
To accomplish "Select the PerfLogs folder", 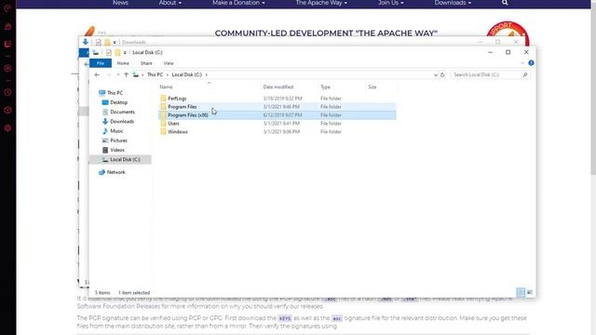I will click(x=177, y=99).
